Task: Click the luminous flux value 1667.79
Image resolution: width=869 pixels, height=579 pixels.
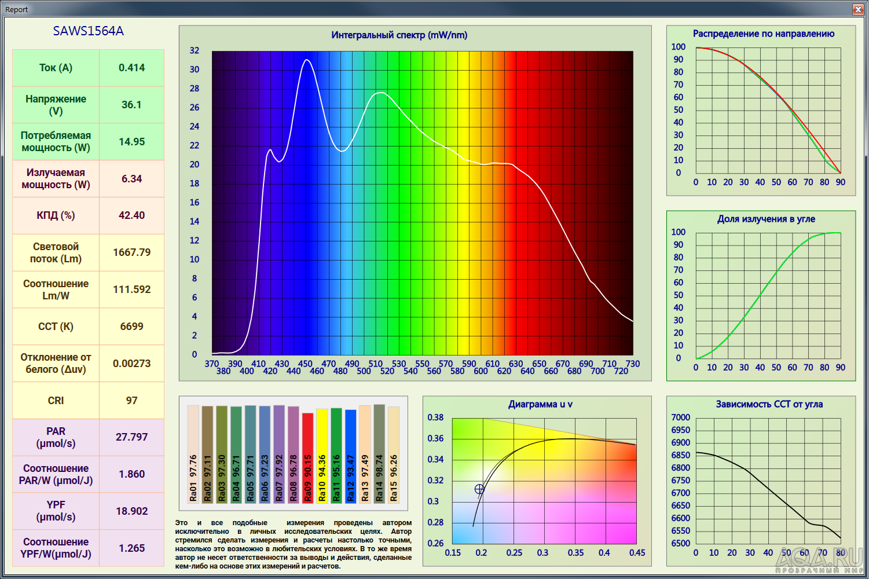Action: (132, 252)
